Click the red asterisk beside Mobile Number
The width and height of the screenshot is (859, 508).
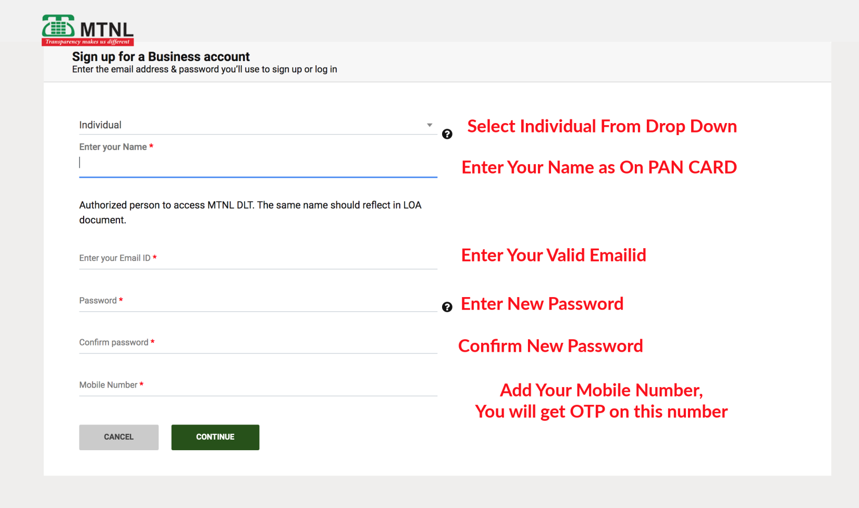pos(141,384)
